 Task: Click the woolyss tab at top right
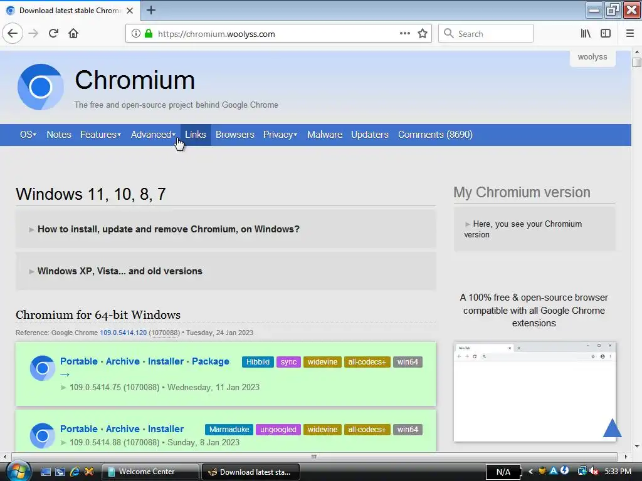[x=592, y=57]
